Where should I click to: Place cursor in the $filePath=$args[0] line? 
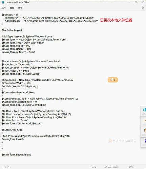coord(12,30)
